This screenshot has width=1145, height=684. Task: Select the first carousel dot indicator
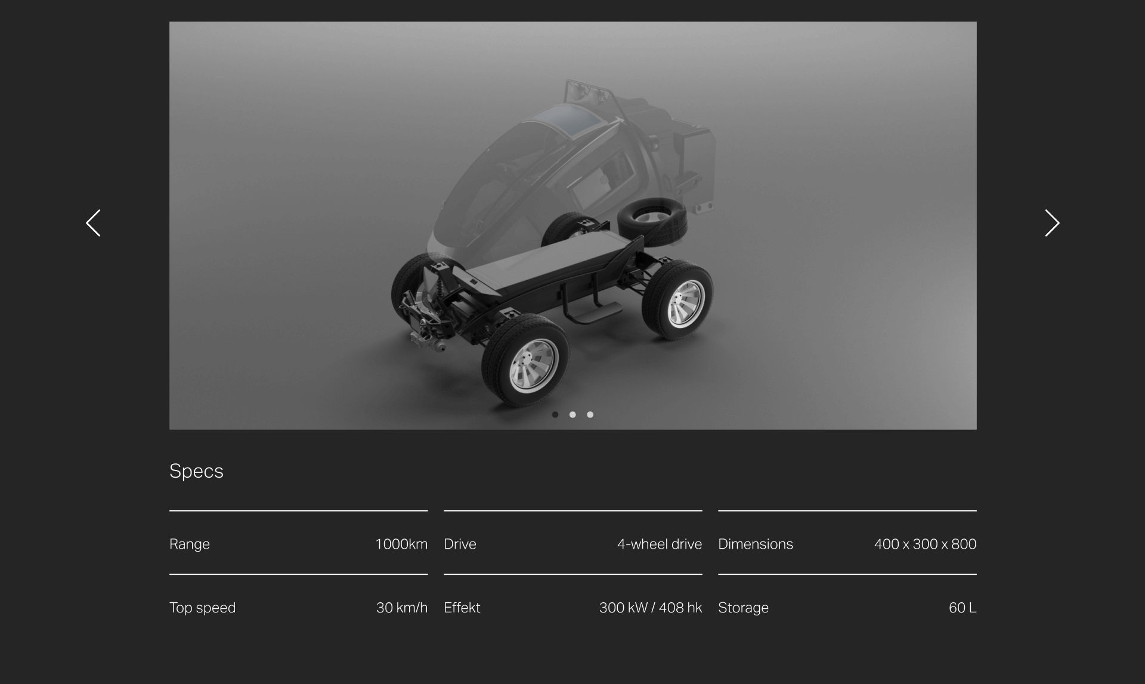[555, 414]
